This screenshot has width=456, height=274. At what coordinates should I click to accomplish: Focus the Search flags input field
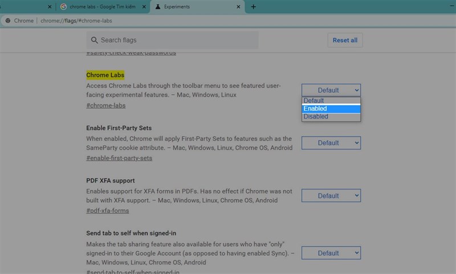pyautogui.click(x=172, y=40)
